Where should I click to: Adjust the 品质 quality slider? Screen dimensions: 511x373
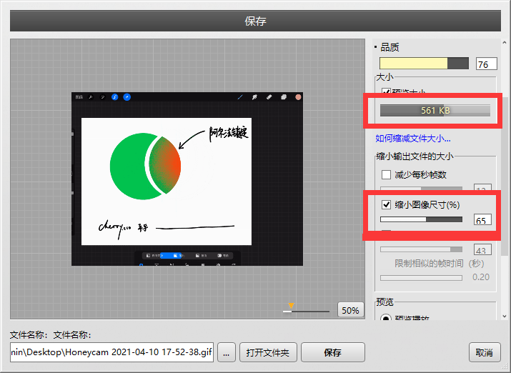pos(424,63)
